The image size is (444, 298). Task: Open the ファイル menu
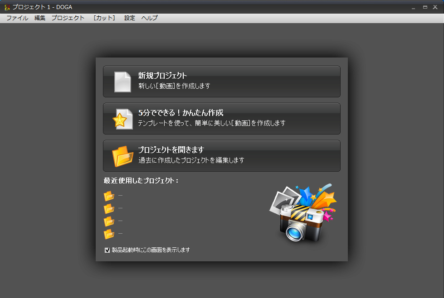17,18
